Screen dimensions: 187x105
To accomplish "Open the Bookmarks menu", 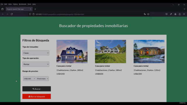I will 22,4.
